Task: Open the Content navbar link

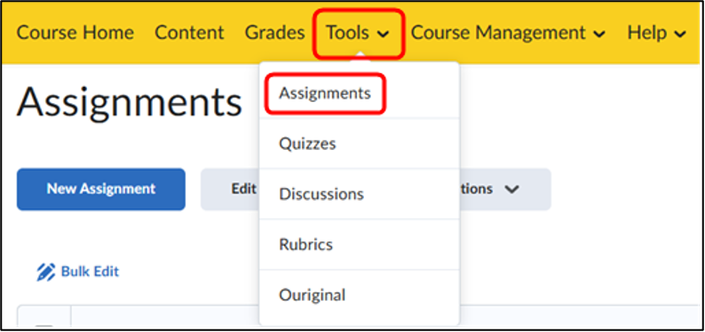Action: (x=189, y=33)
